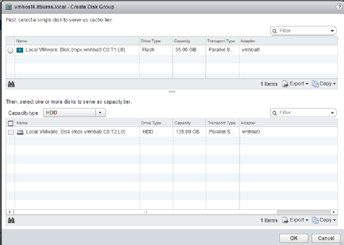Sort cache tier table by Drive Type column

click(x=155, y=41)
